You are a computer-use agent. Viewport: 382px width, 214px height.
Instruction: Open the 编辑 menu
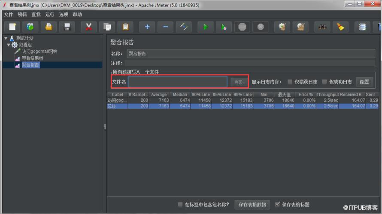tap(22, 15)
